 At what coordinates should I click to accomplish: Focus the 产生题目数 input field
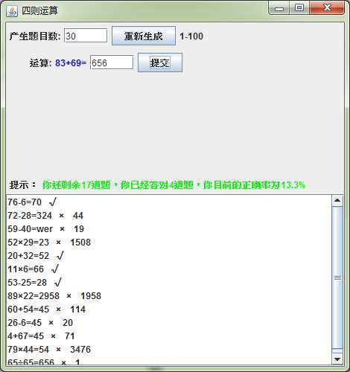(86, 36)
